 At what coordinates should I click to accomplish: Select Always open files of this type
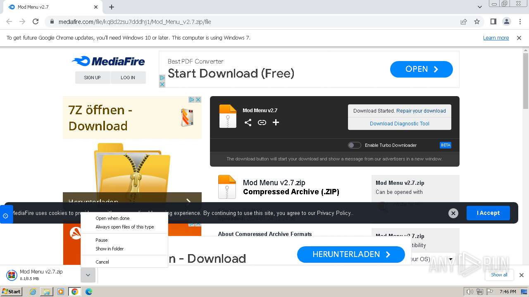point(125,227)
